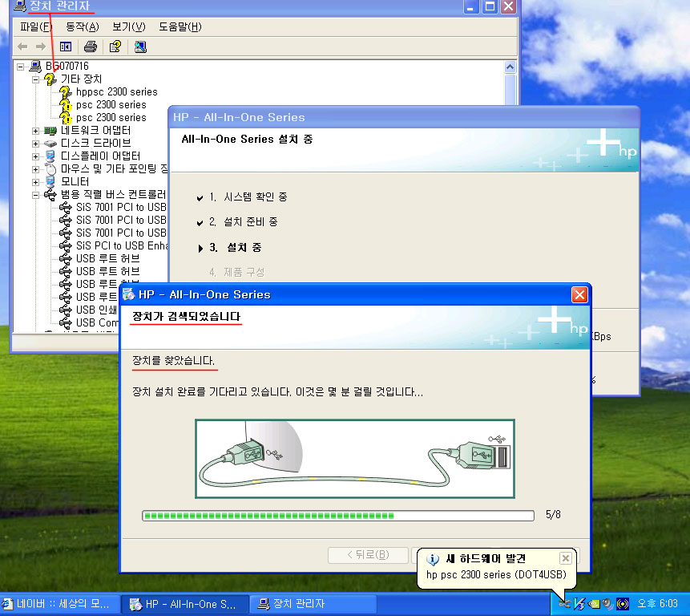Select the second psc 2300 series entry
The height and width of the screenshot is (616, 690).
(111, 118)
